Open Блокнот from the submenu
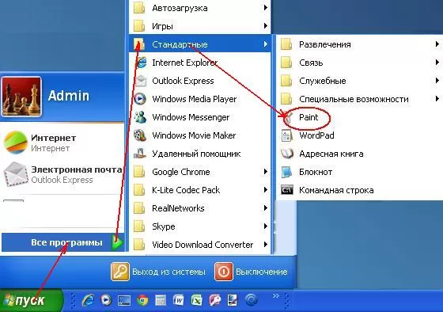The image size is (443, 312). coord(359,172)
